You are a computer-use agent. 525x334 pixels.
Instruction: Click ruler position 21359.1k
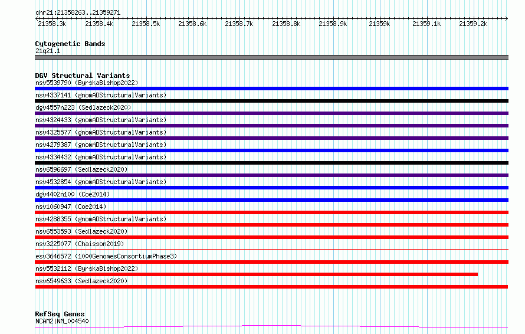pos(426,24)
